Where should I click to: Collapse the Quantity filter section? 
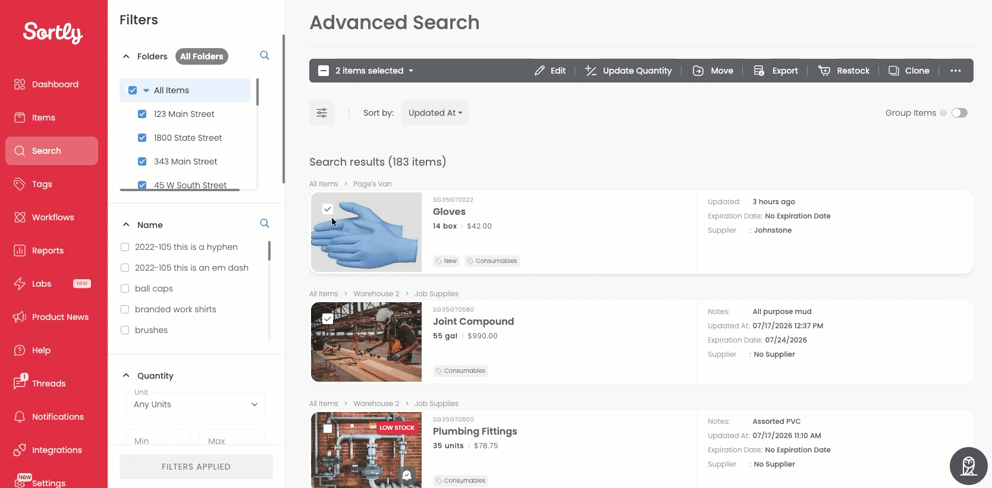point(126,375)
